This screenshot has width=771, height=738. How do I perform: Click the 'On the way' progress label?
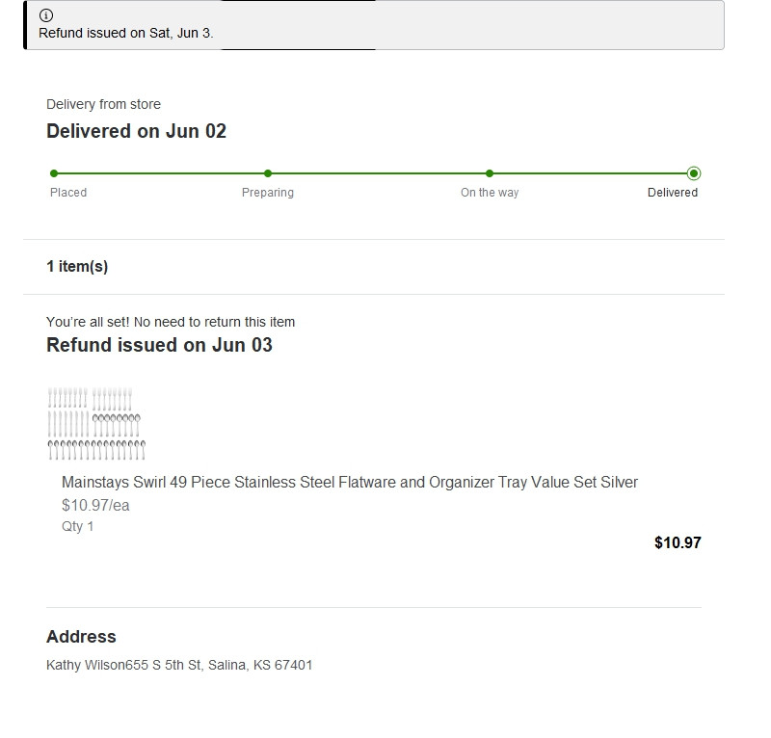point(490,193)
